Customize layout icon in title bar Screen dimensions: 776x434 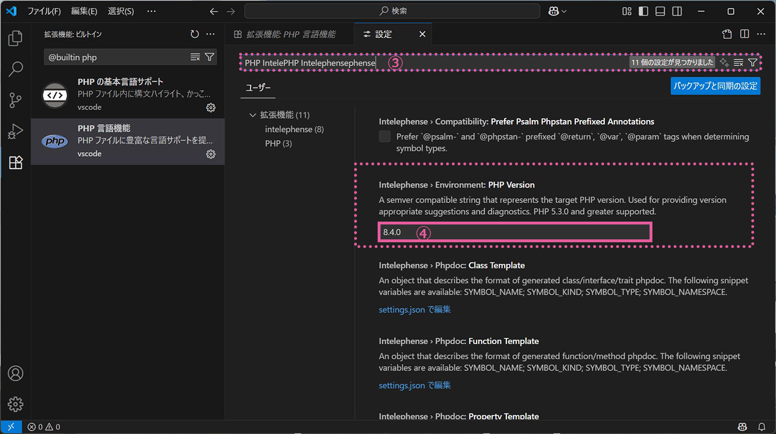click(x=627, y=11)
